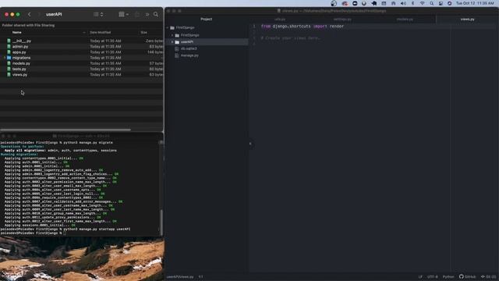The width and height of the screenshot is (499, 281).
Task: Focus the Project tab in the editor's tree panel
Action: coord(206,19)
